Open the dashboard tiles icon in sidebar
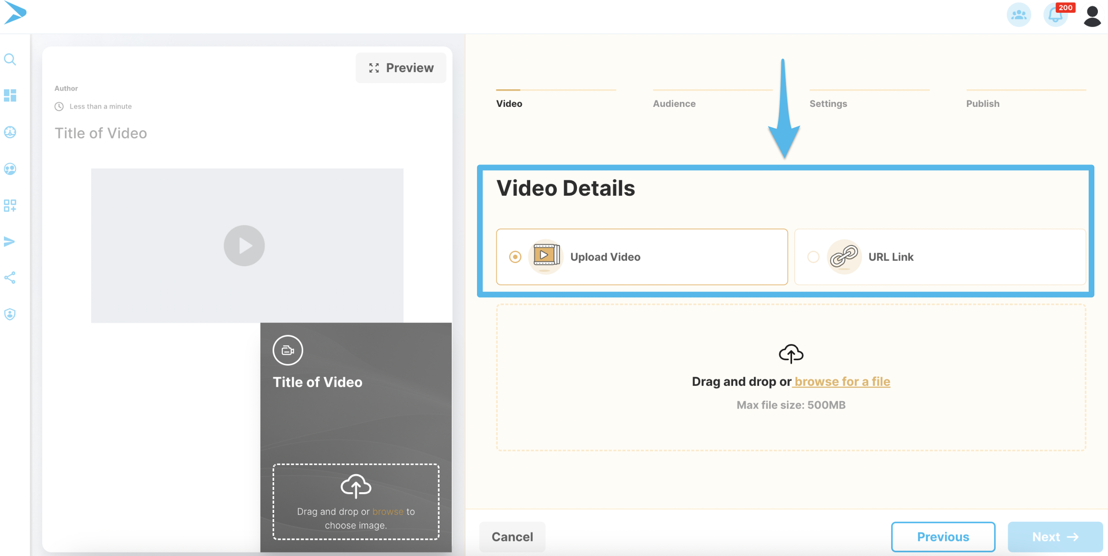This screenshot has width=1108, height=556. 10,95
